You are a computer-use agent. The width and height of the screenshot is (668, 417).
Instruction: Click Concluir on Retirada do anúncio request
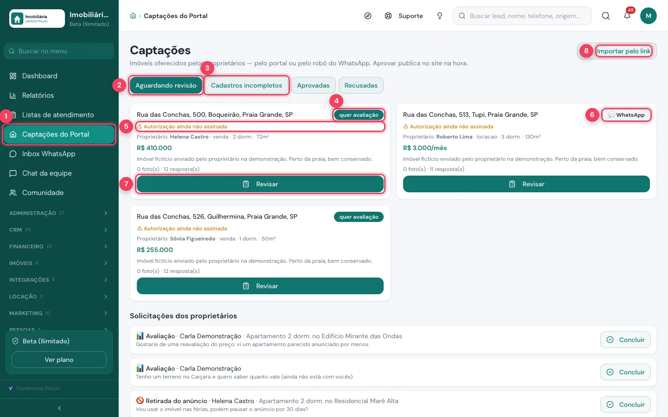[x=625, y=404]
